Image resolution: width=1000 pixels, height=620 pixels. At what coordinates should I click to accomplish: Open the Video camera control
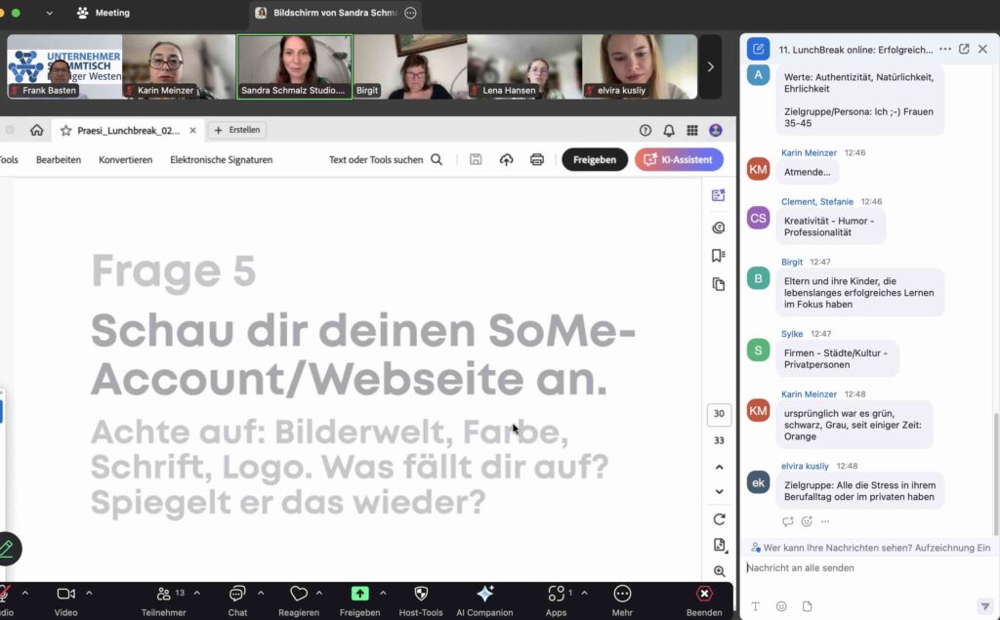point(65,600)
